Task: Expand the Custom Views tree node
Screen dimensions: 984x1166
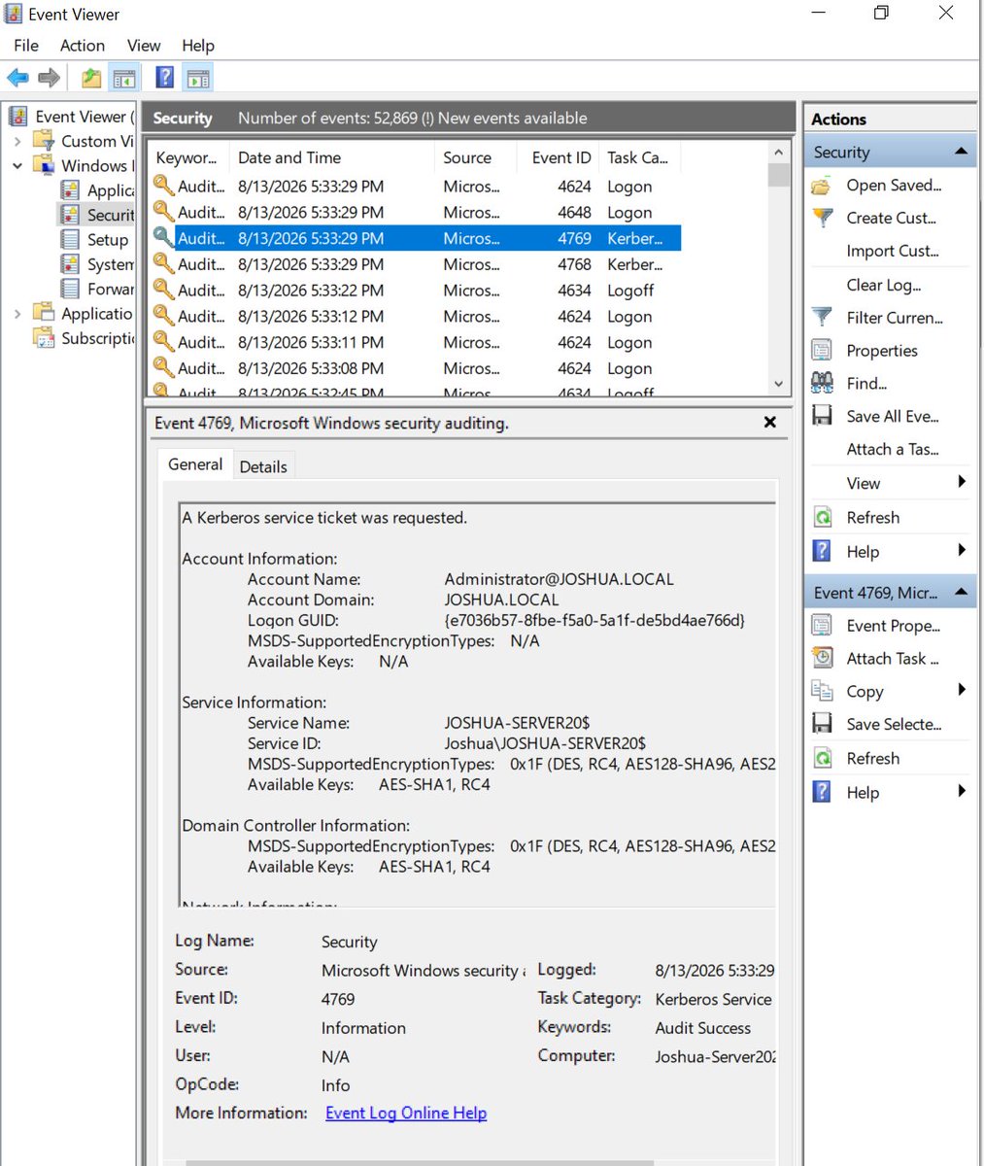Action: click(17, 141)
